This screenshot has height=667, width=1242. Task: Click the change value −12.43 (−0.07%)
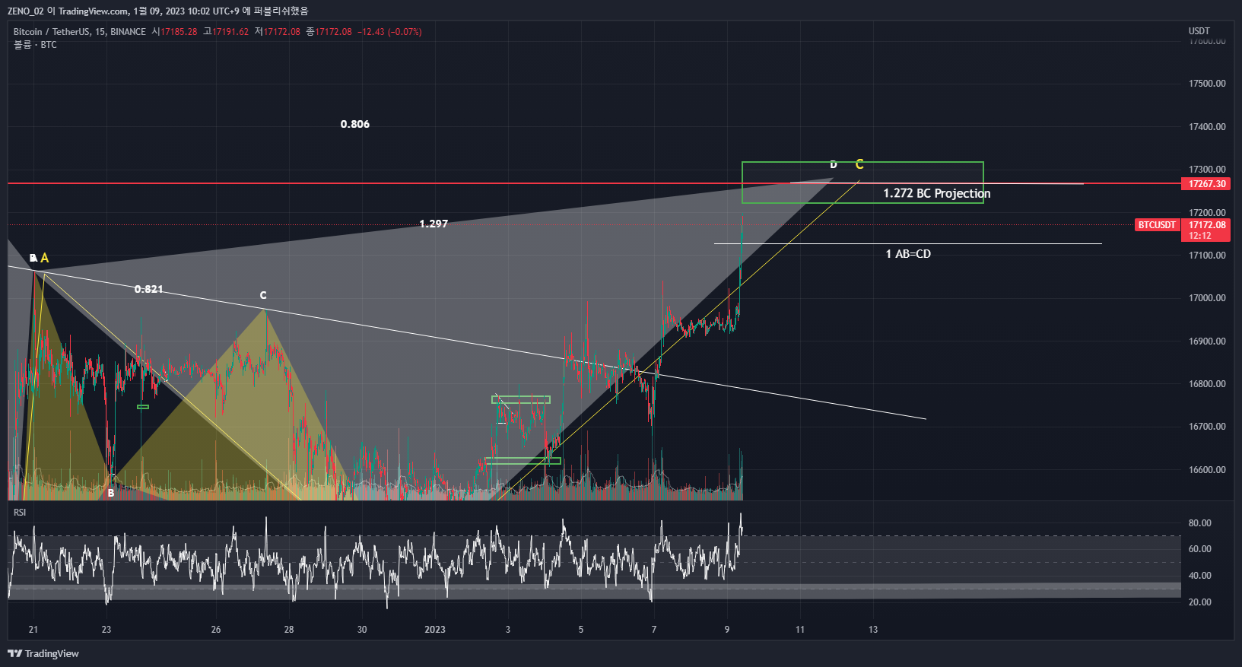(389, 32)
